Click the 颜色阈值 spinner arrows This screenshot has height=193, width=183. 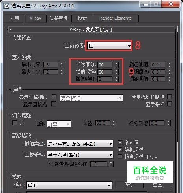(170, 65)
